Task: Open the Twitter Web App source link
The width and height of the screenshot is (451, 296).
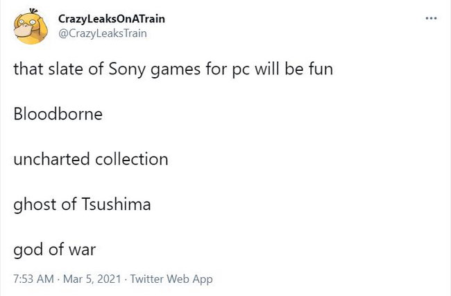Action: coord(171,279)
